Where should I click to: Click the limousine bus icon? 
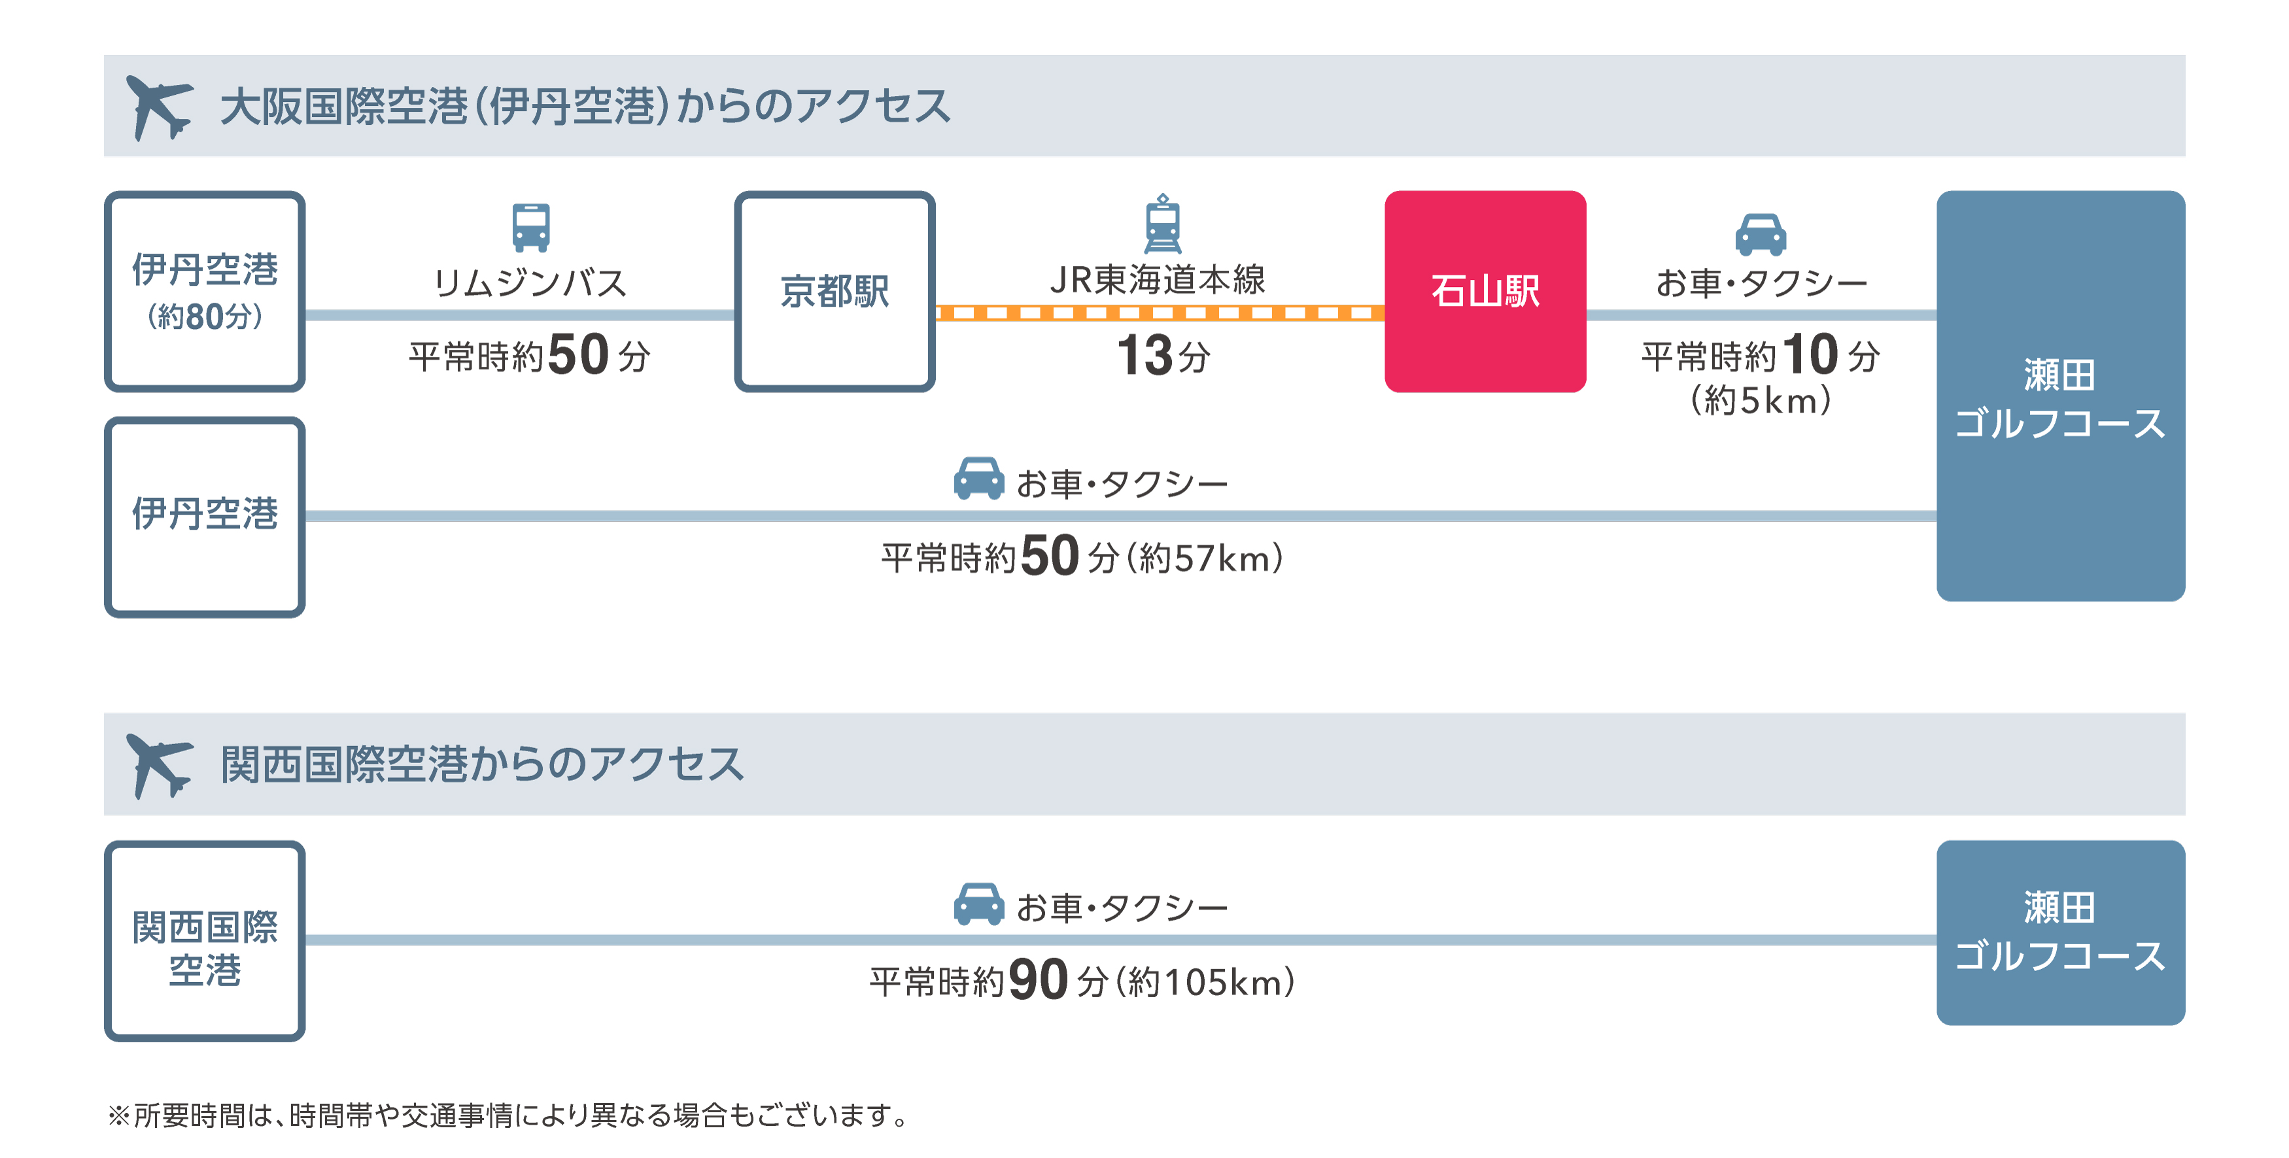click(530, 228)
